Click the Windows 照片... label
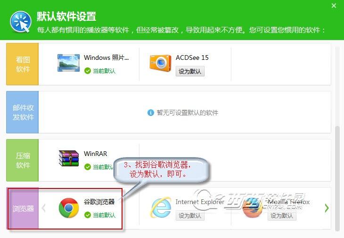Screen dimensions: 344x238 coord(106,57)
